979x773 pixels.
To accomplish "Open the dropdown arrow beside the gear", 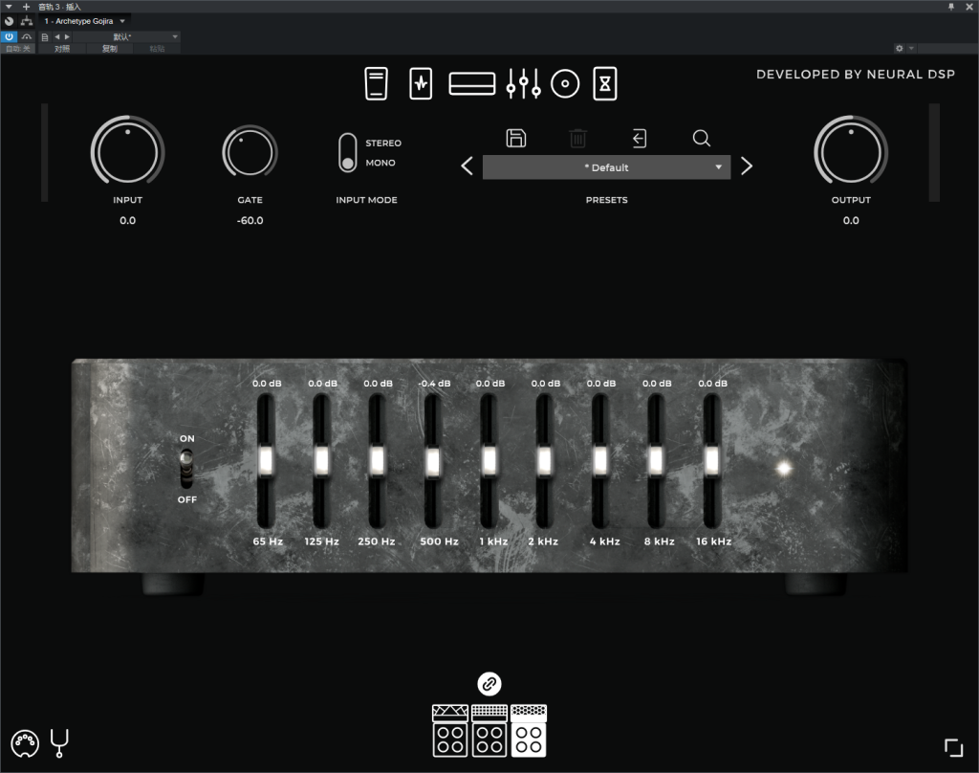I will tap(911, 48).
